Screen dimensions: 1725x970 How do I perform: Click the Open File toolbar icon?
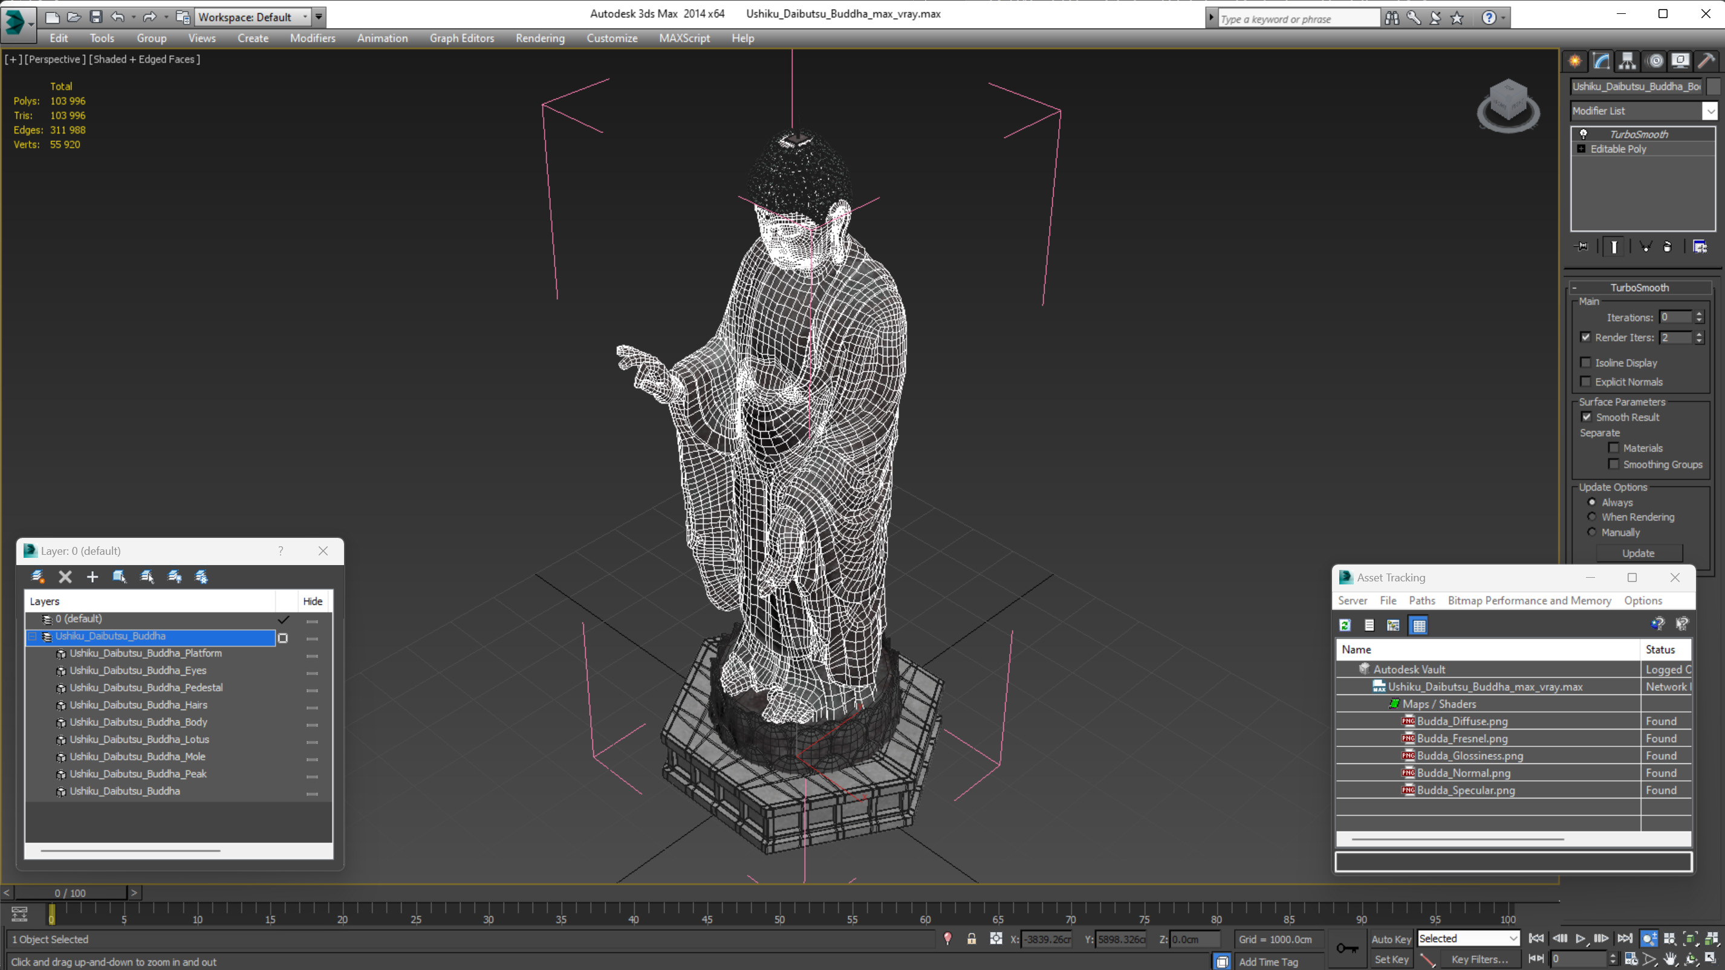(x=74, y=17)
